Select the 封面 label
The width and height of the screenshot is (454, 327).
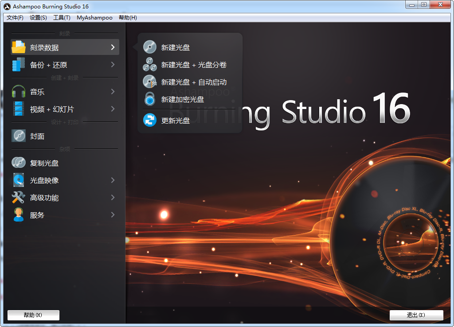[x=37, y=136]
